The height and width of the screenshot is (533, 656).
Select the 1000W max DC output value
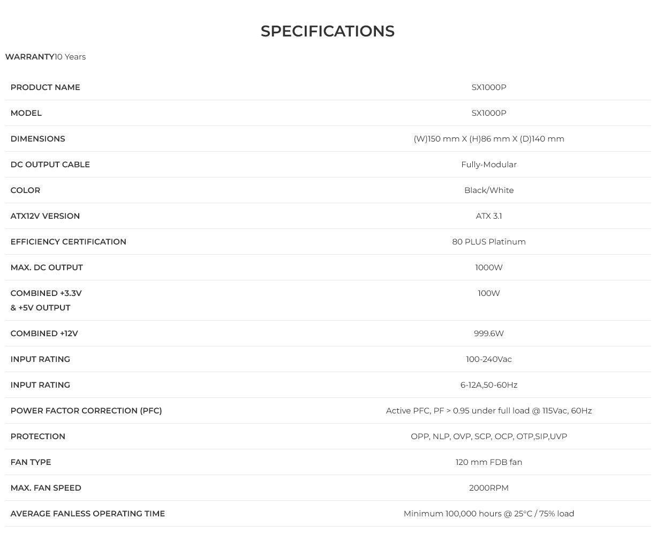pyautogui.click(x=488, y=268)
